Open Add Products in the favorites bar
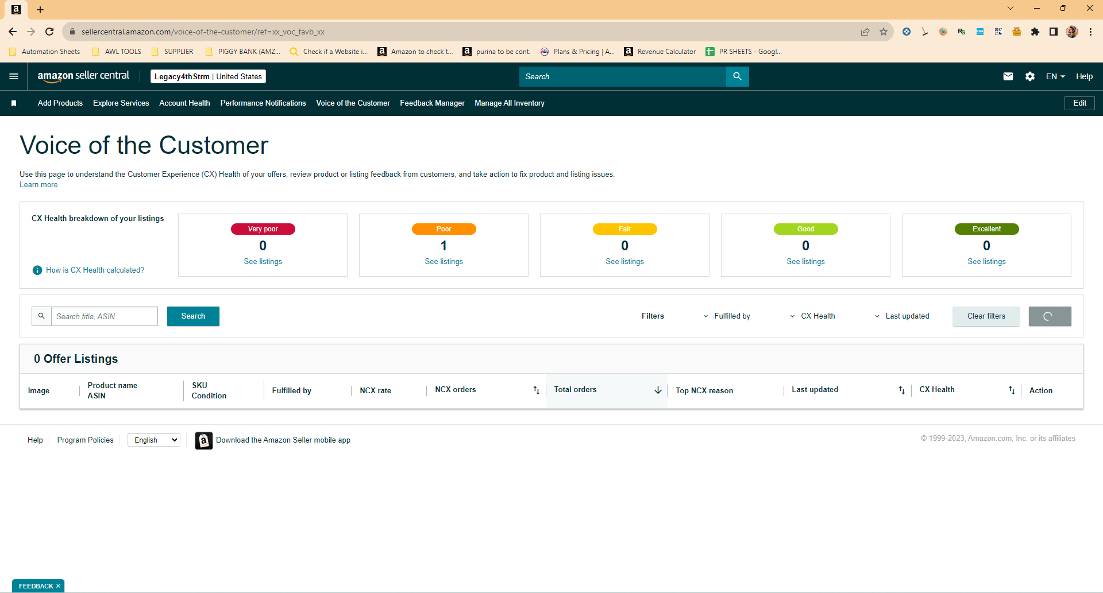 tap(60, 103)
